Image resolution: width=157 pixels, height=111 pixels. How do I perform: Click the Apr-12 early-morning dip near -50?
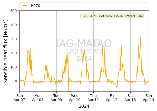[x=117, y=88]
